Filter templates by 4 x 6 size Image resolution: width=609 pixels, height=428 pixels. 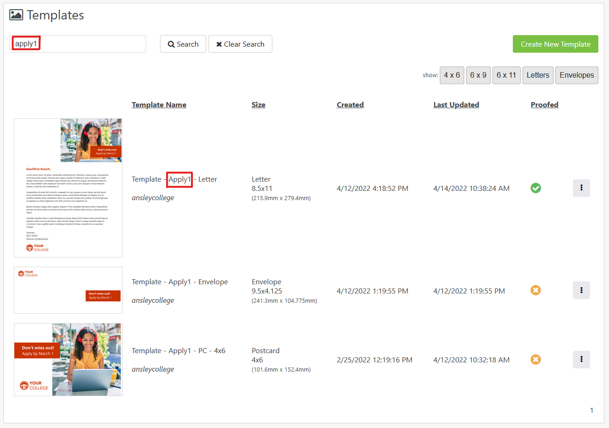[452, 75]
